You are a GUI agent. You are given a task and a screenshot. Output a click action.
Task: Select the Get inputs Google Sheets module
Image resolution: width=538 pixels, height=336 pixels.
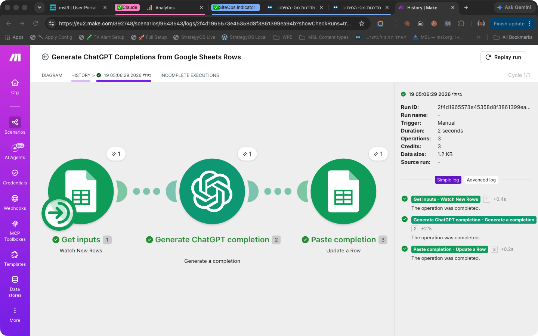coord(81,191)
